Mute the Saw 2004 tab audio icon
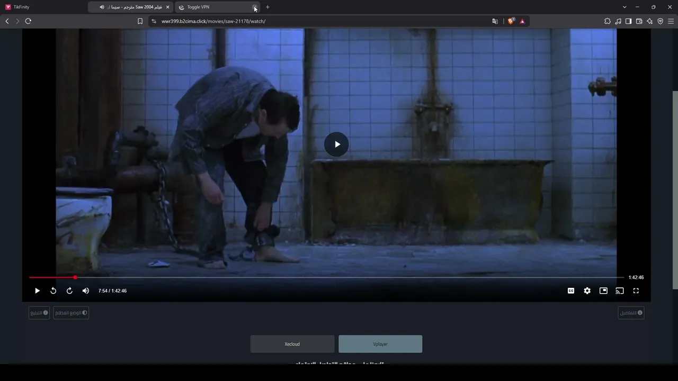678x381 pixels. tap(102, 7)
